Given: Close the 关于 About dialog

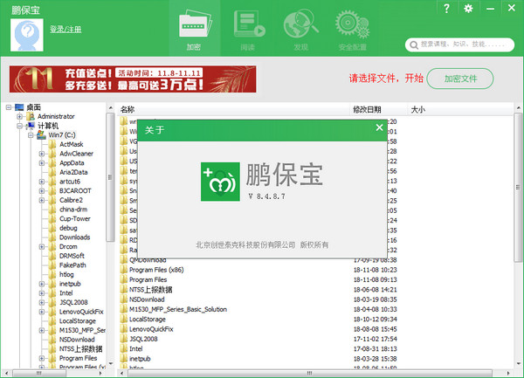Looking at the screenshot, I should point(379,128).
